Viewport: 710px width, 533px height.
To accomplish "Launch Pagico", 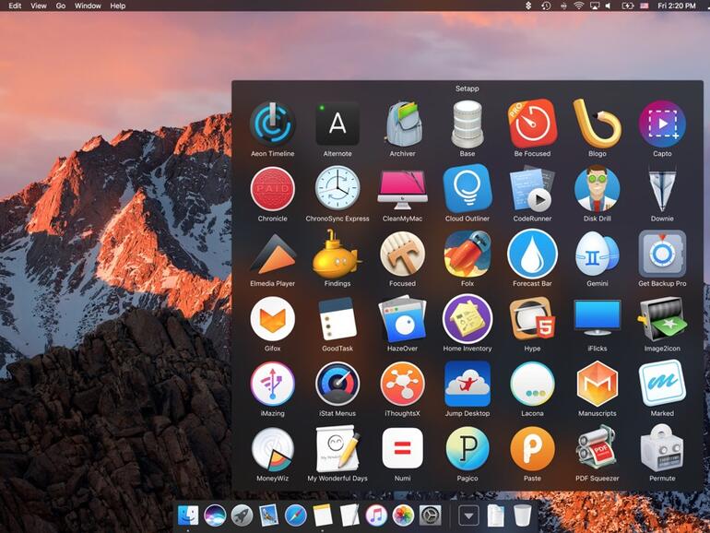I will click(467, 449).
